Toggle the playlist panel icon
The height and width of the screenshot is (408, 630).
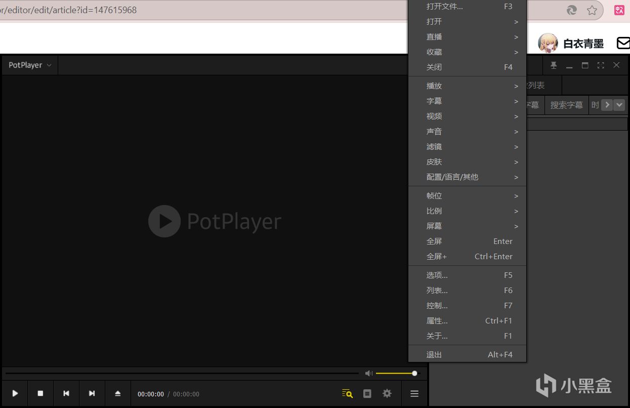pyautogui.click(x=367, y=393)
